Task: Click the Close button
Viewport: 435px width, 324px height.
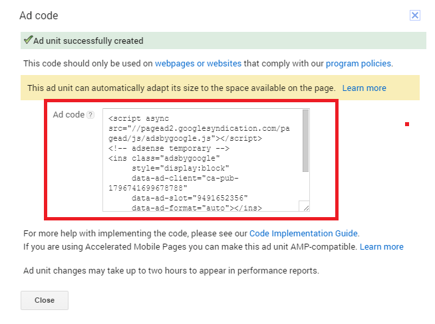Action: pyautogui.click(x=45, y=300)
